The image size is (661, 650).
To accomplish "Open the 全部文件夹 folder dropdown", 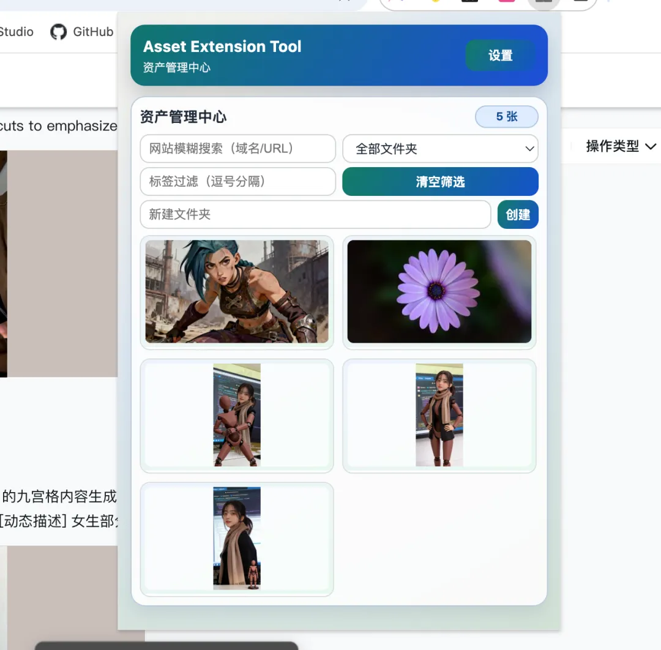I will click(440, 148).
